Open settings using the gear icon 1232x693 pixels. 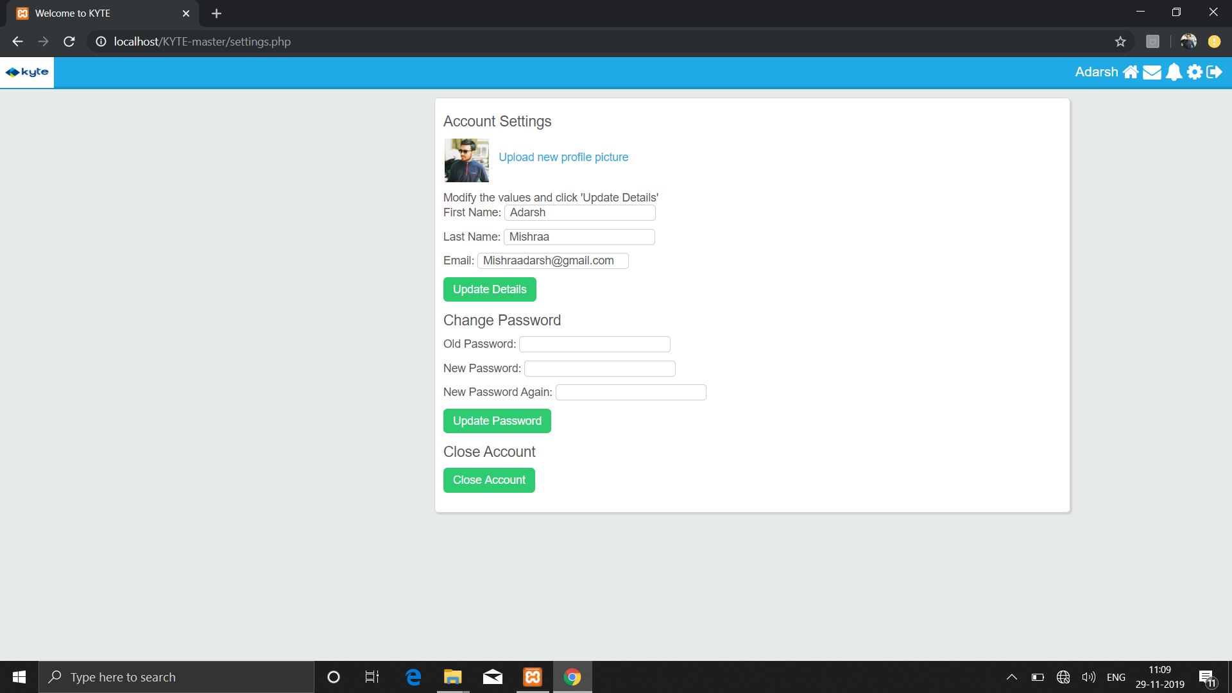click(1195, 72)
